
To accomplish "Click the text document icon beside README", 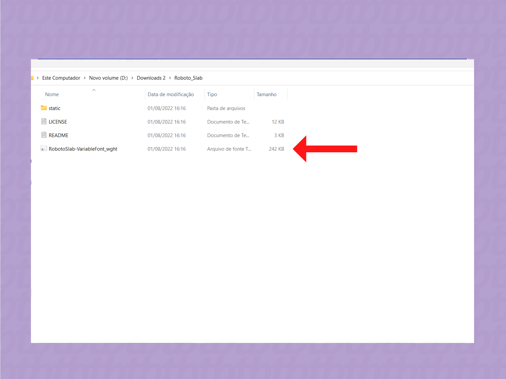I will (x=44, y=135).
